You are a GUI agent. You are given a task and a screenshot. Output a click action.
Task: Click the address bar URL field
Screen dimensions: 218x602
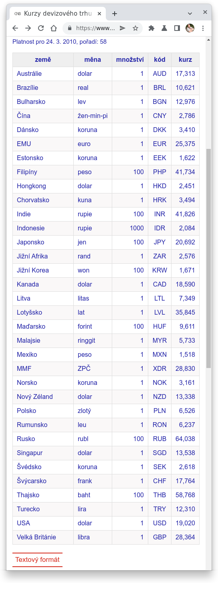(95, 28)
